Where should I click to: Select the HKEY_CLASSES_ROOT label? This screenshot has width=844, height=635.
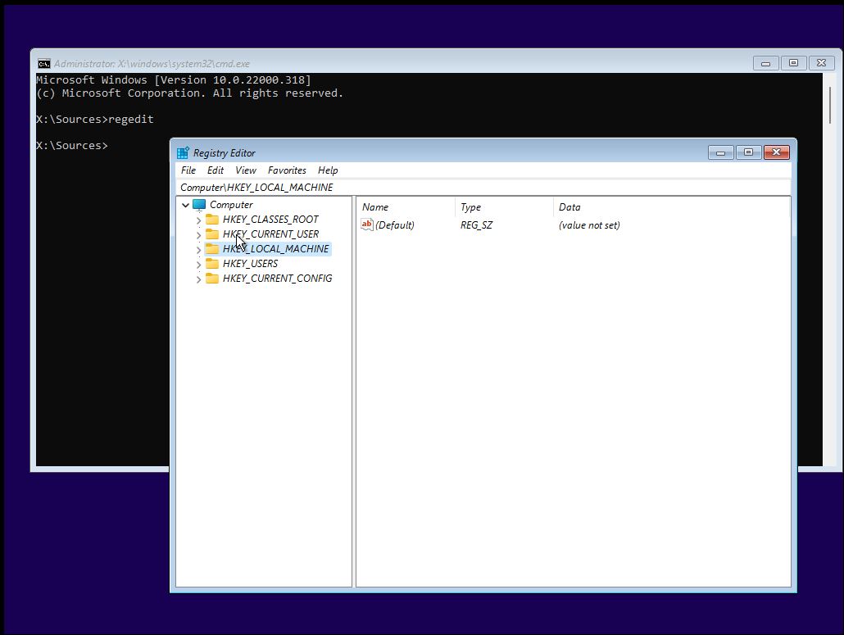coord(270,219)
